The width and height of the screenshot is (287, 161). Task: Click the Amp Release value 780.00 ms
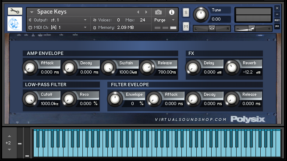(167, 72)
